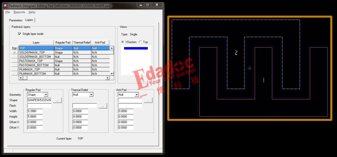The height and width of the screenshot is (157, 337).
Task: Click the Regular Pad Width input field
Action: coord(35,111)
